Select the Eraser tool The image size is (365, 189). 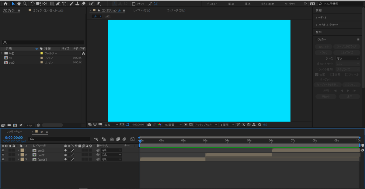pyautogui.click(x=84, y=4)
